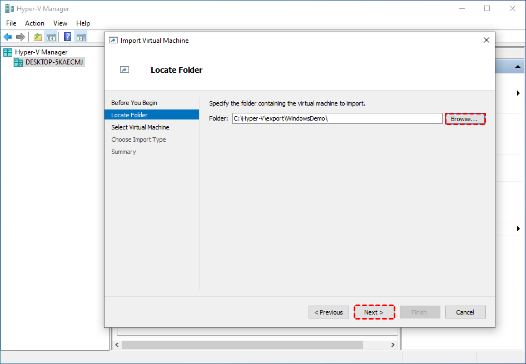526x364 pixels.
Task: Open the Help question mark toolbar icon
Action: pyautogui.click(x=67, y=37)
